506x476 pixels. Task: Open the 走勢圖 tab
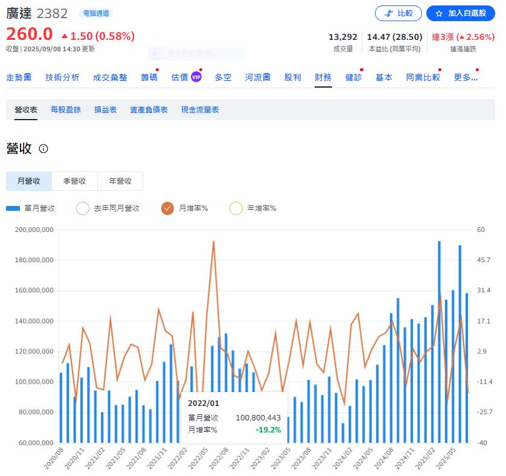(19, 77)
